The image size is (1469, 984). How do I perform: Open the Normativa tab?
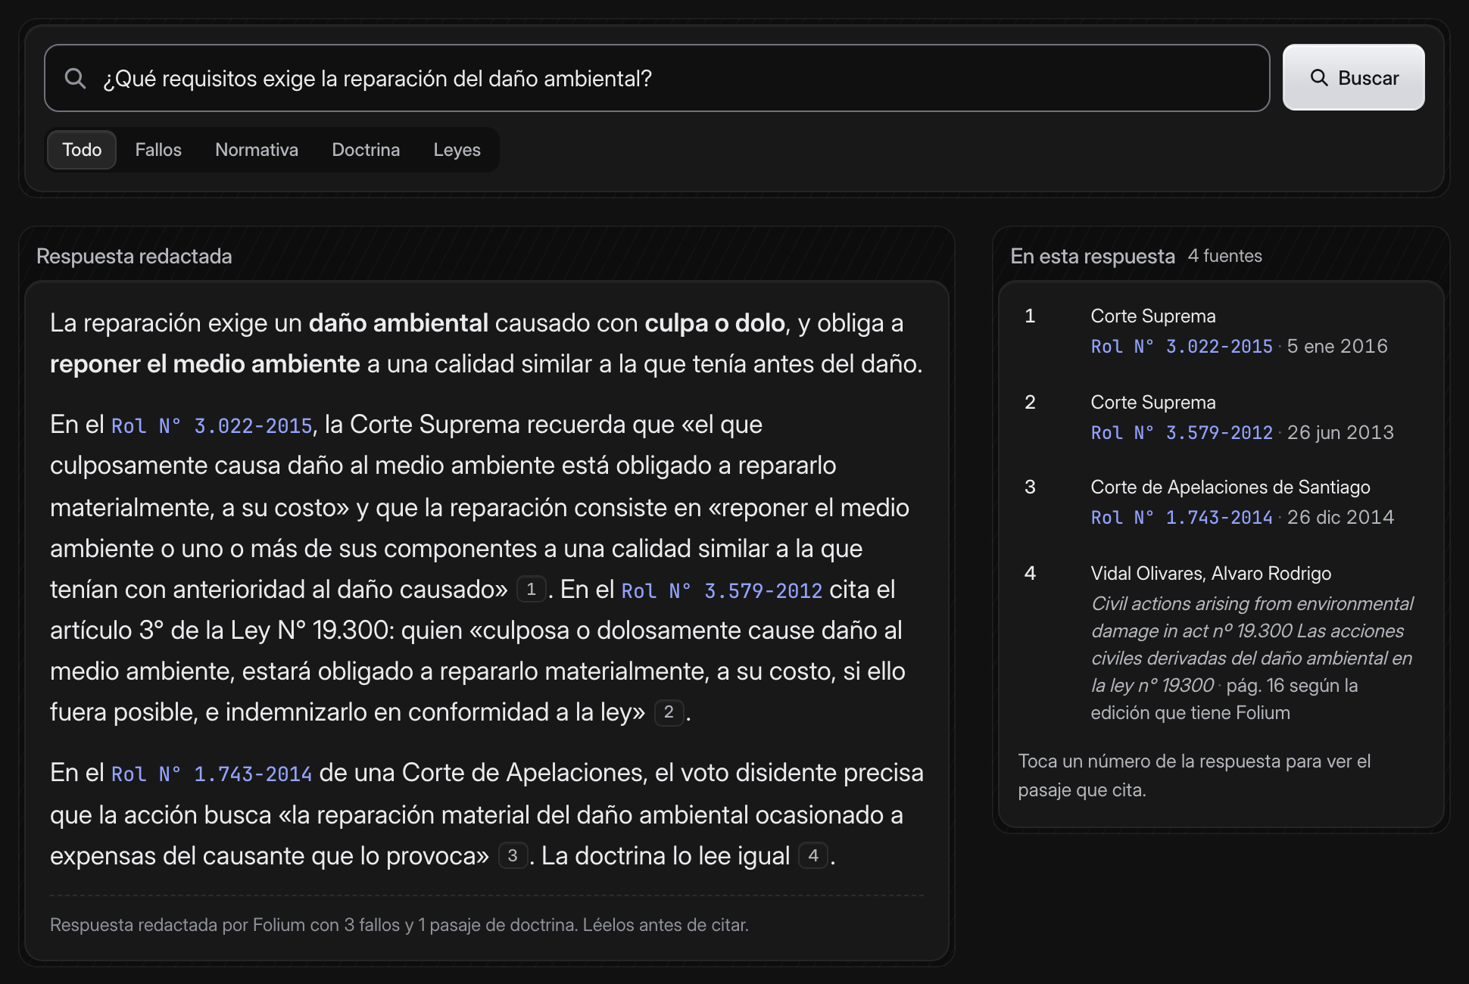(257, 150)
